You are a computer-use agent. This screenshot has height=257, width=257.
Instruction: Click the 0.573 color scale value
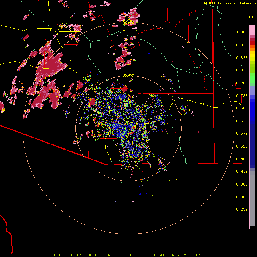point(242,134)
